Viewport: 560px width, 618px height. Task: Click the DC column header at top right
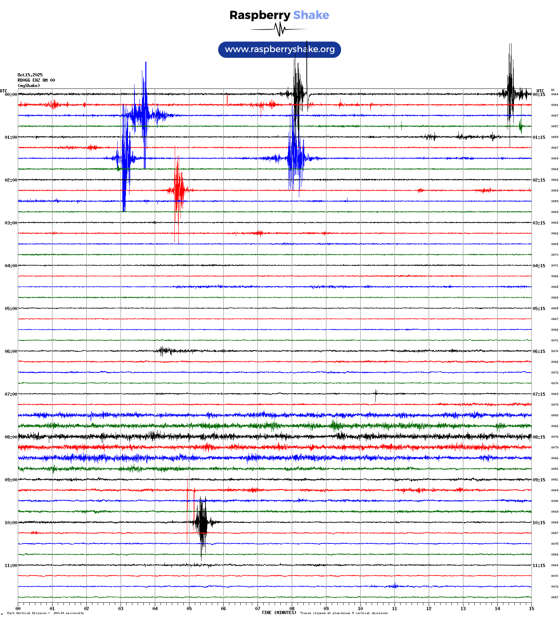[x=553, y=90]
